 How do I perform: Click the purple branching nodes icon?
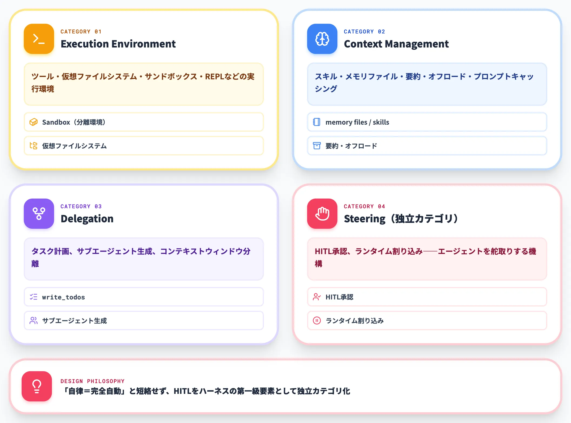tap(39, 214)
